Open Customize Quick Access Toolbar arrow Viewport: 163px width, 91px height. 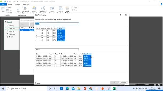tap(17, 2)
